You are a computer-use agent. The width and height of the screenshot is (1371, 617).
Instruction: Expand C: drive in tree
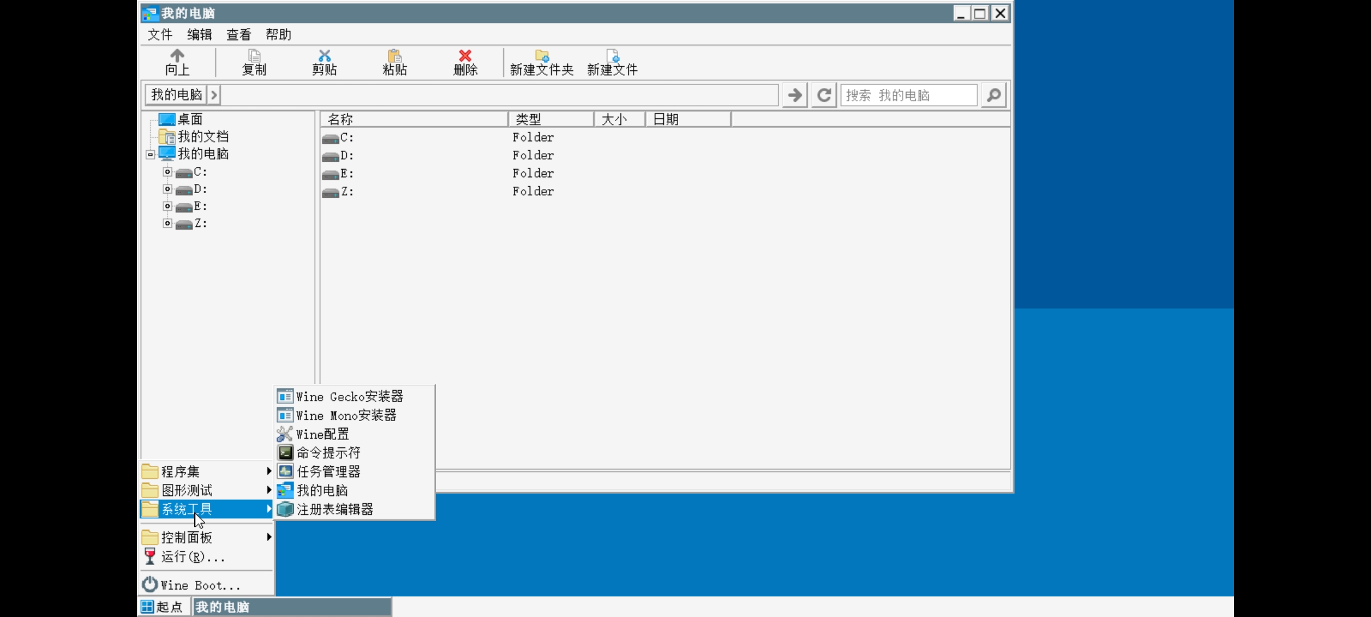[167, 172]
